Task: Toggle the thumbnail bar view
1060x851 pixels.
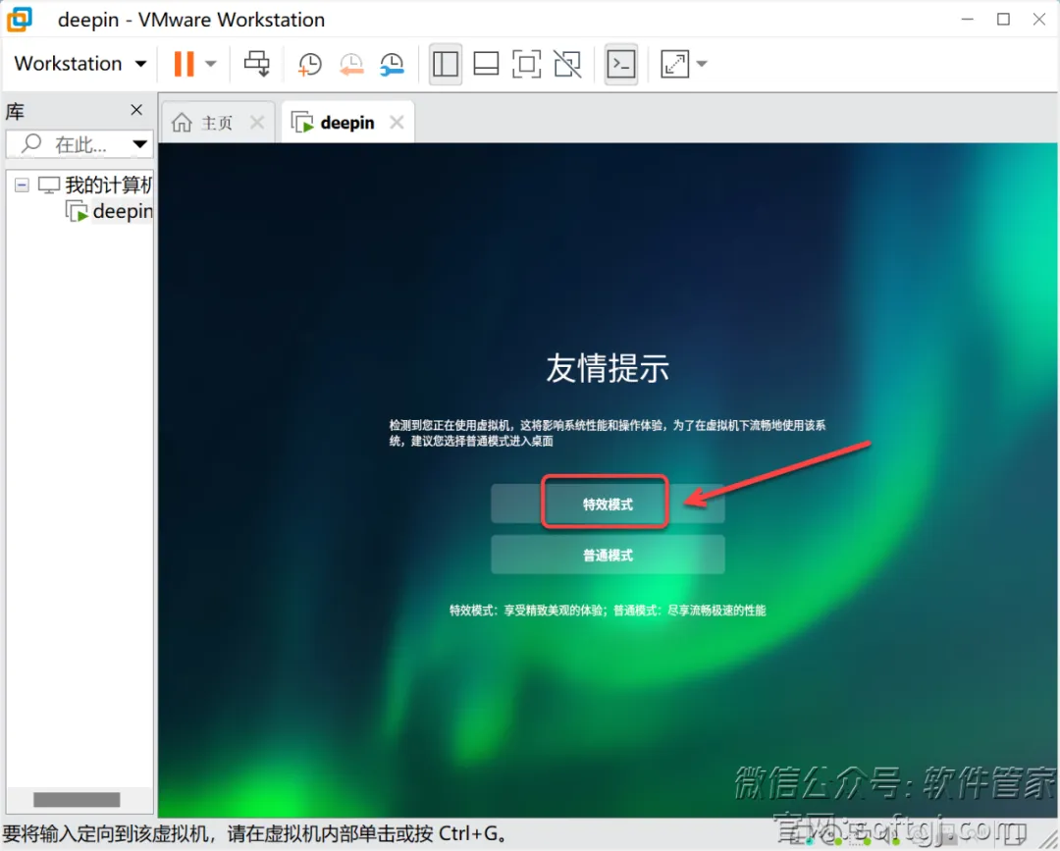Action: pos(486,64)
